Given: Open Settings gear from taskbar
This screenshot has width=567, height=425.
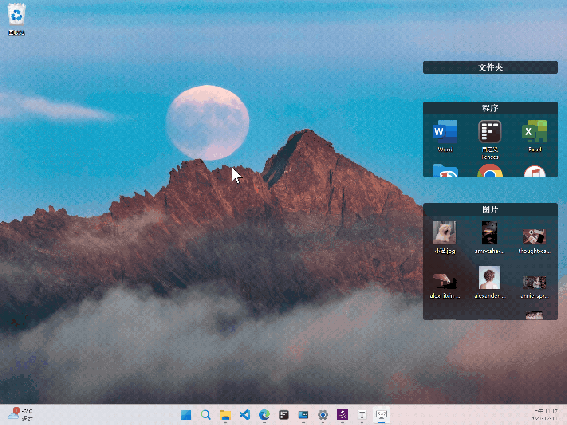Looking at the screenshot, I should point(323,415).
